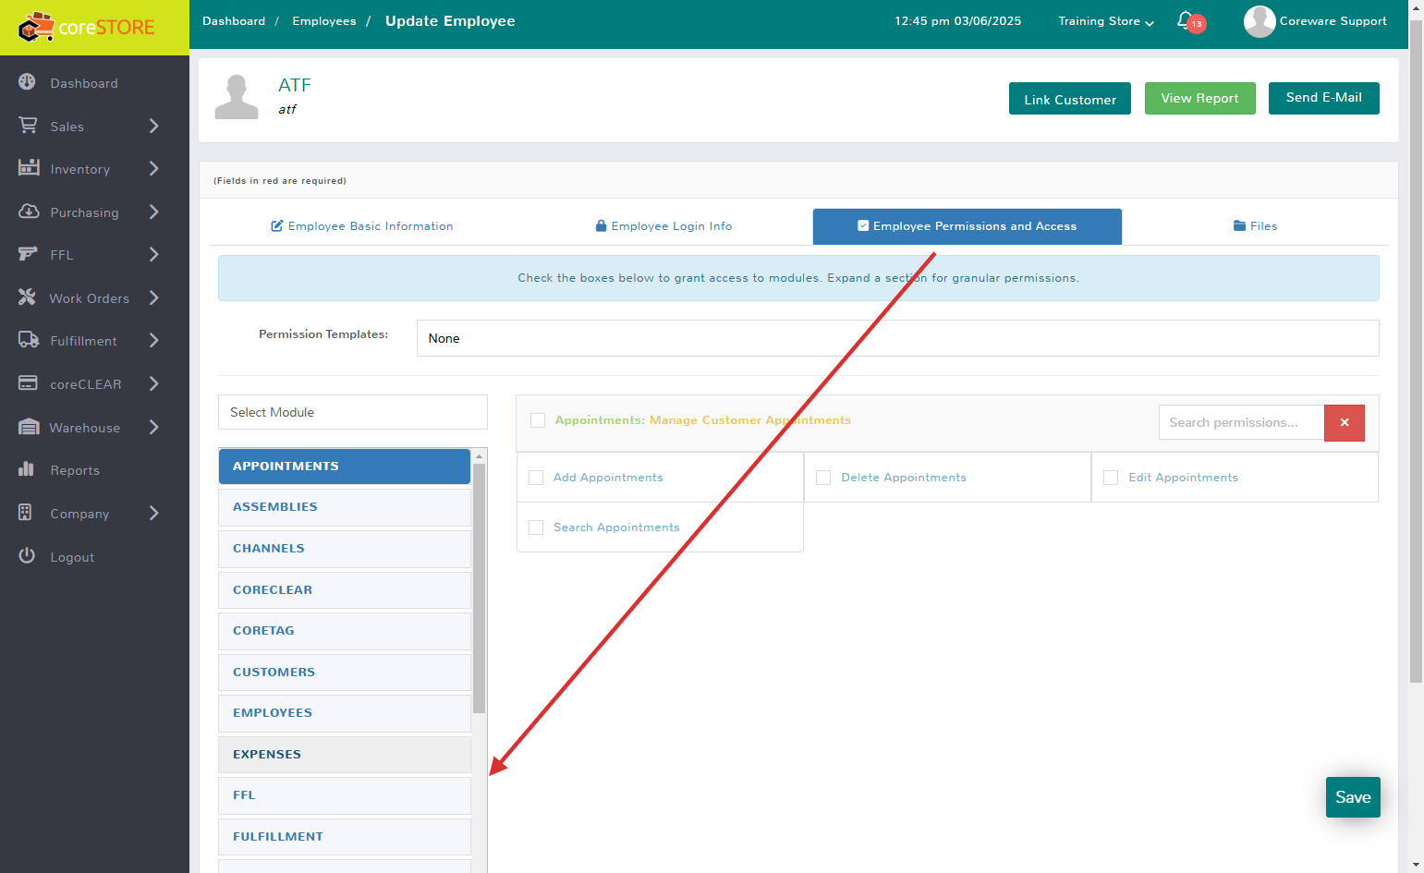This screenshot has width=1424, height=873.
Task: Click the module list scrollbar
Action: [479, 588]
